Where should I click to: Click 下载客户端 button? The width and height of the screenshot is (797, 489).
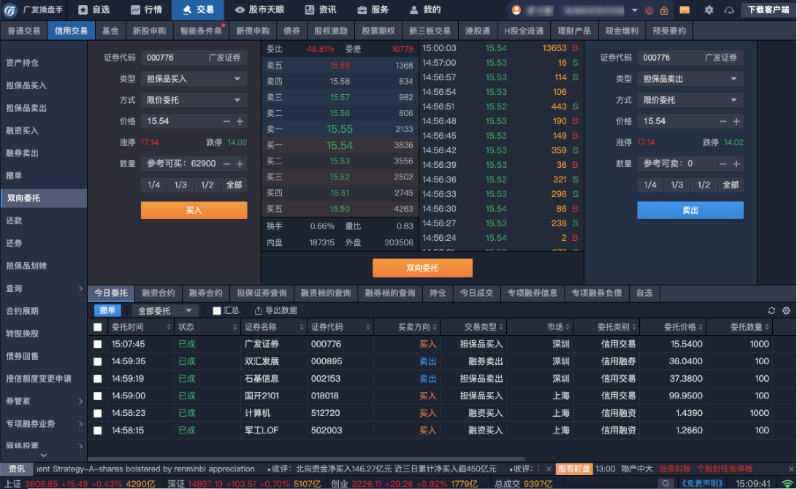[x=769, y=10]
